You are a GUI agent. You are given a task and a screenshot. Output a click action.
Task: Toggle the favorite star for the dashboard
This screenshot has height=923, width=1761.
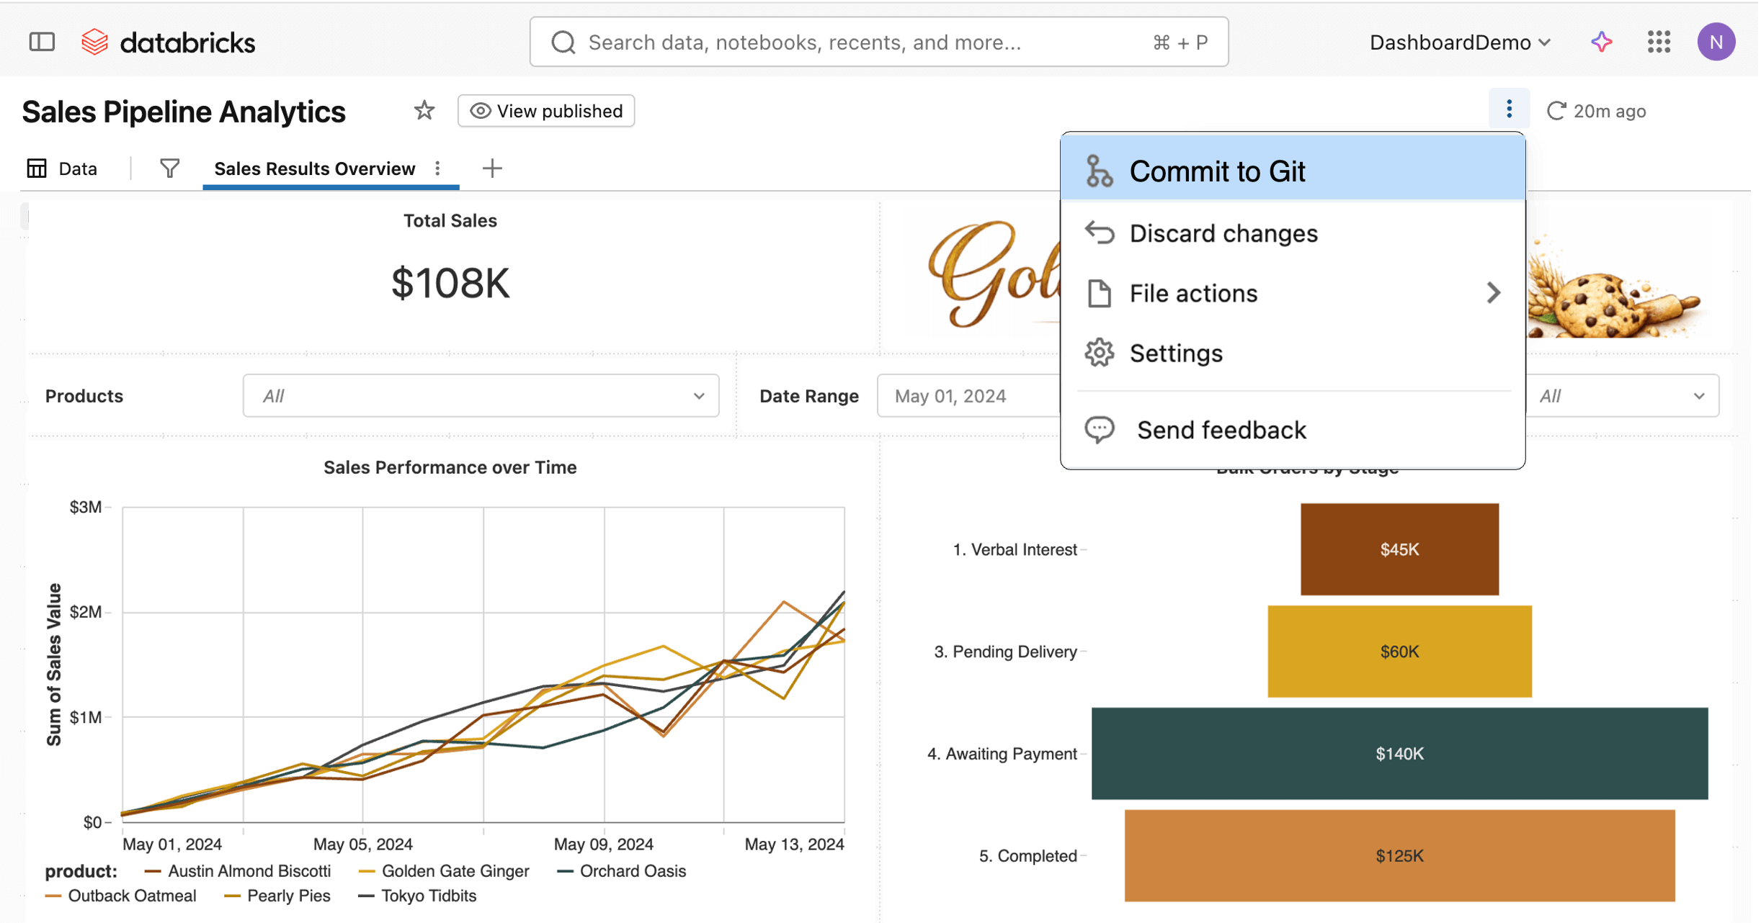pos(424,110)
